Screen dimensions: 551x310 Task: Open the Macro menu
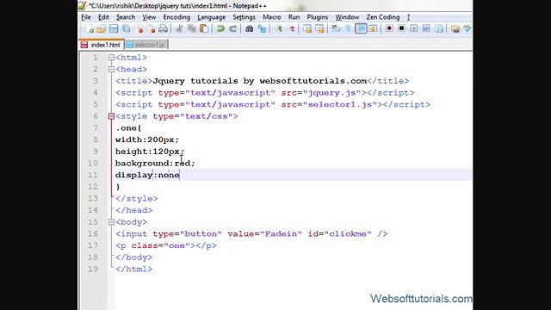272,17
